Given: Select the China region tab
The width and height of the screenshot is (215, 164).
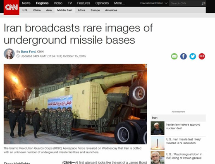Looking at the screenshot, I should (x=37, y=10).
